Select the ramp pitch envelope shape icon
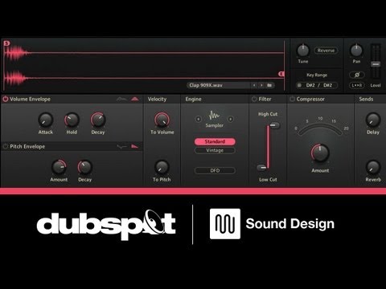Image resolution: width=386 pixels, height=289 pixels. click(x=134, y=146)
